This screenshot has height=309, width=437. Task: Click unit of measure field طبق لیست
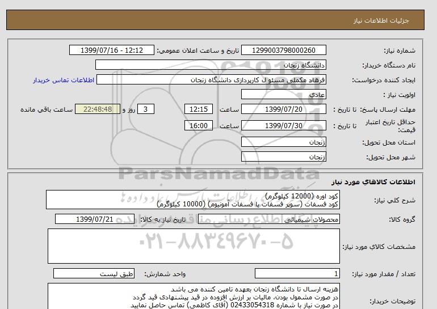94,274
